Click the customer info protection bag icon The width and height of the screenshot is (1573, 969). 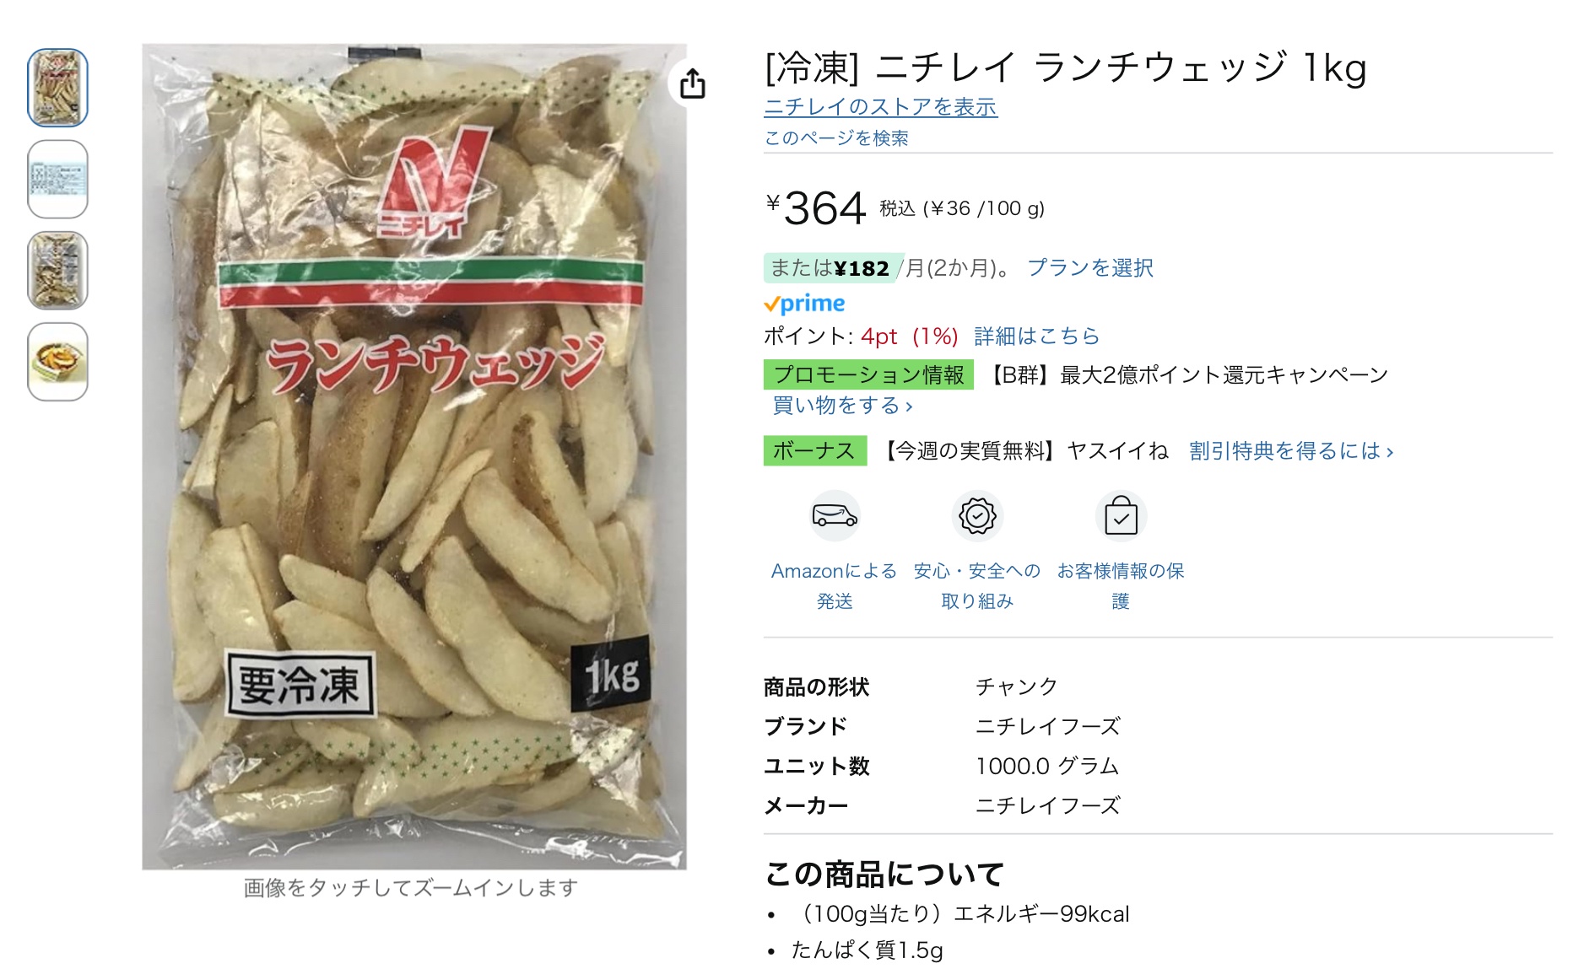1121,515
